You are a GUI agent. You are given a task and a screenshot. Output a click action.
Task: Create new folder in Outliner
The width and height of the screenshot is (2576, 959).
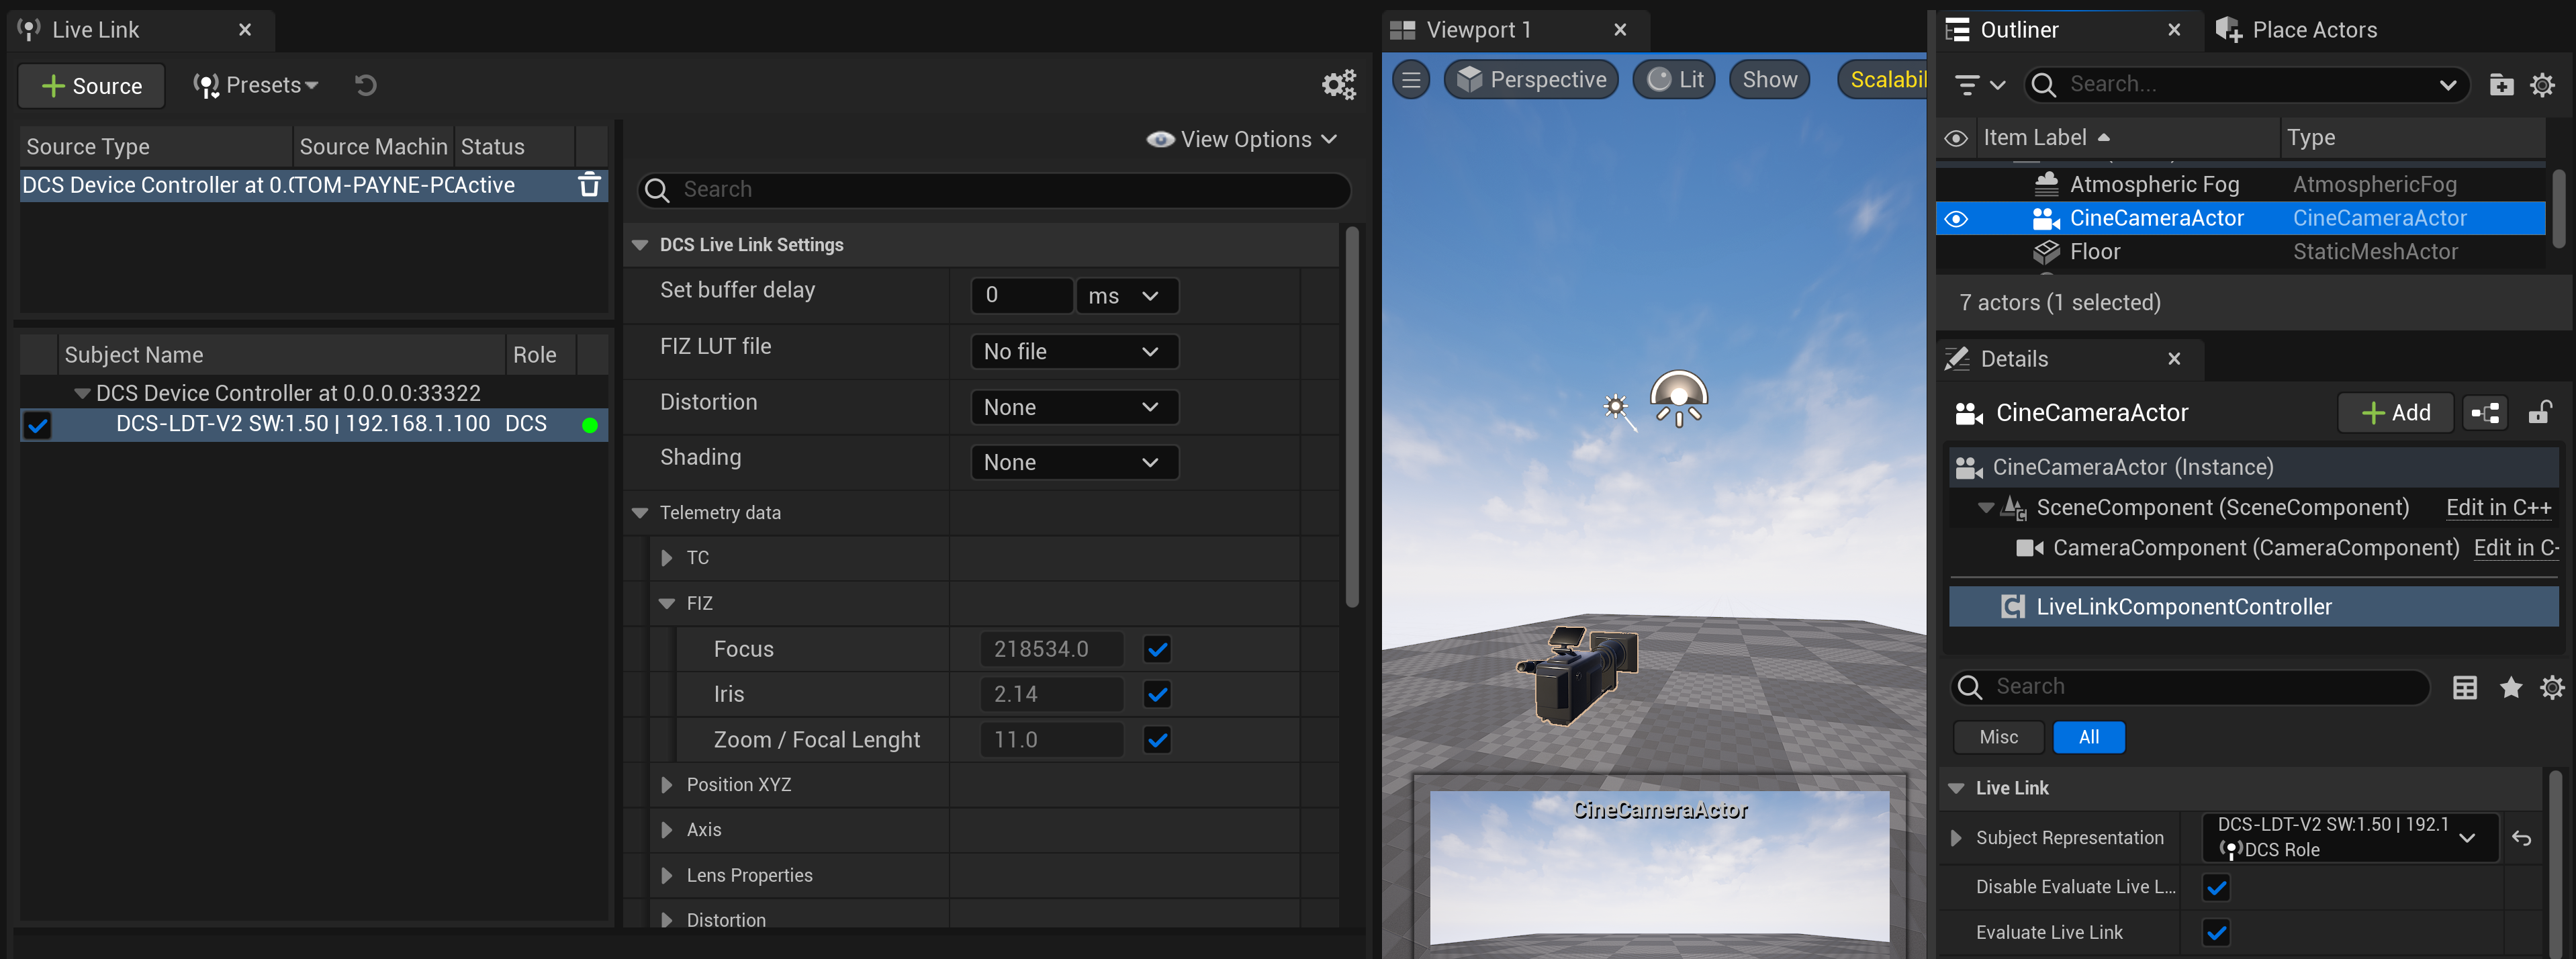[x=2501, y=85]
